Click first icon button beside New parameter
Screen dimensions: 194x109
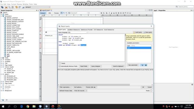[142, 65]
